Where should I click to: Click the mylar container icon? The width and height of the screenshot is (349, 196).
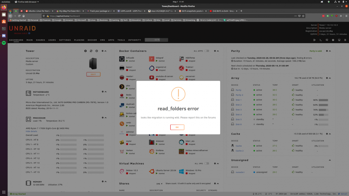tap(122, 142)
